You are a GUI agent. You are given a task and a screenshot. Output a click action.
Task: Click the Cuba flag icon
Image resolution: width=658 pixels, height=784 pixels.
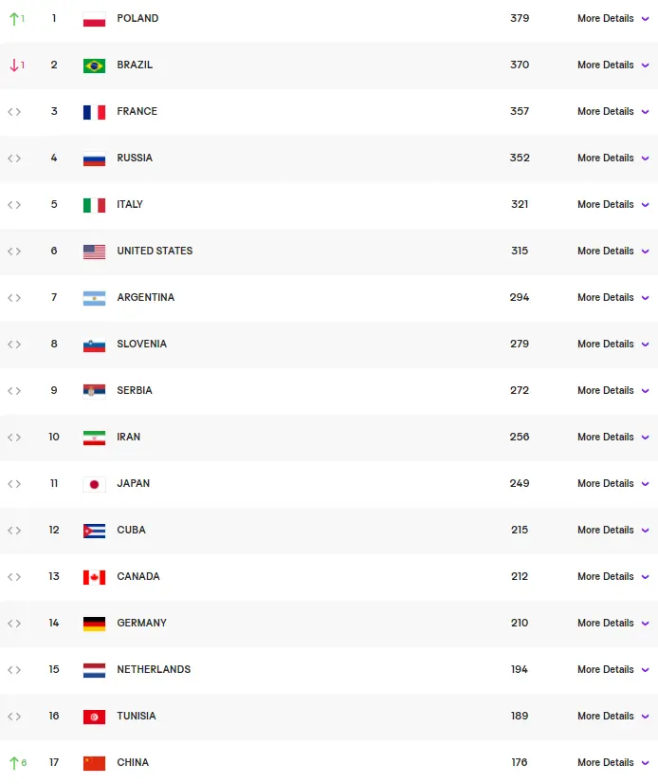94,531
